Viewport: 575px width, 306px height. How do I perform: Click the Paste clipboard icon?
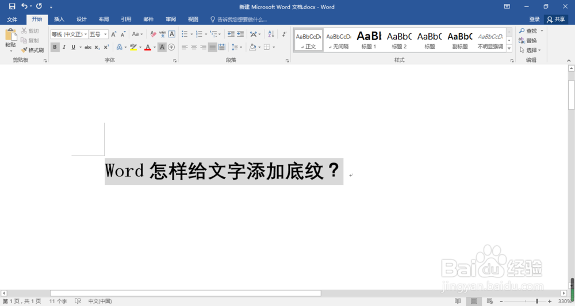[10, 35]
